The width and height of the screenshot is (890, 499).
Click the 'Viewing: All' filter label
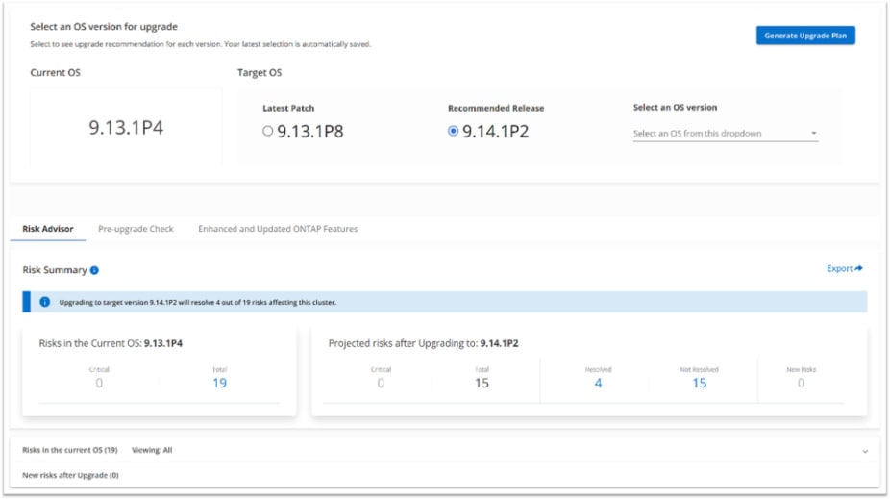(152, 450)
